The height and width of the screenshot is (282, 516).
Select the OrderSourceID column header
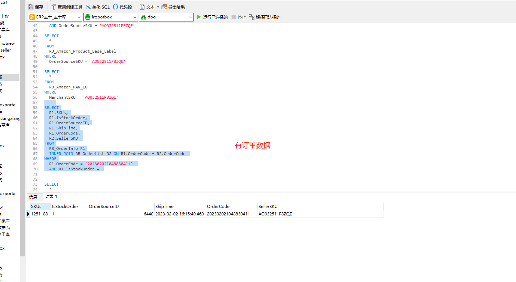click(x=121, y=207)
